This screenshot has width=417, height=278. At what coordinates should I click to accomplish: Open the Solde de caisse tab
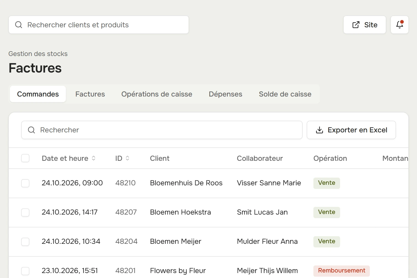click(x=285, y=94)
